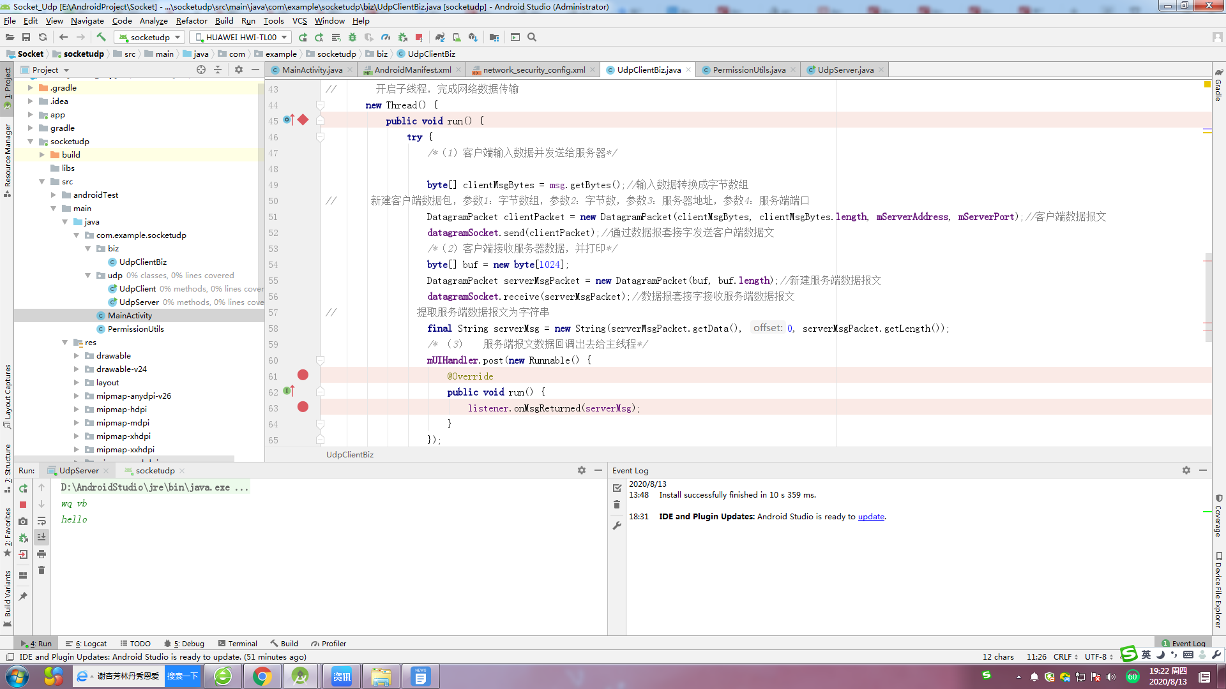Attach debugger to Android process icon
This screenshot has height=689, width=1226.
402,38
